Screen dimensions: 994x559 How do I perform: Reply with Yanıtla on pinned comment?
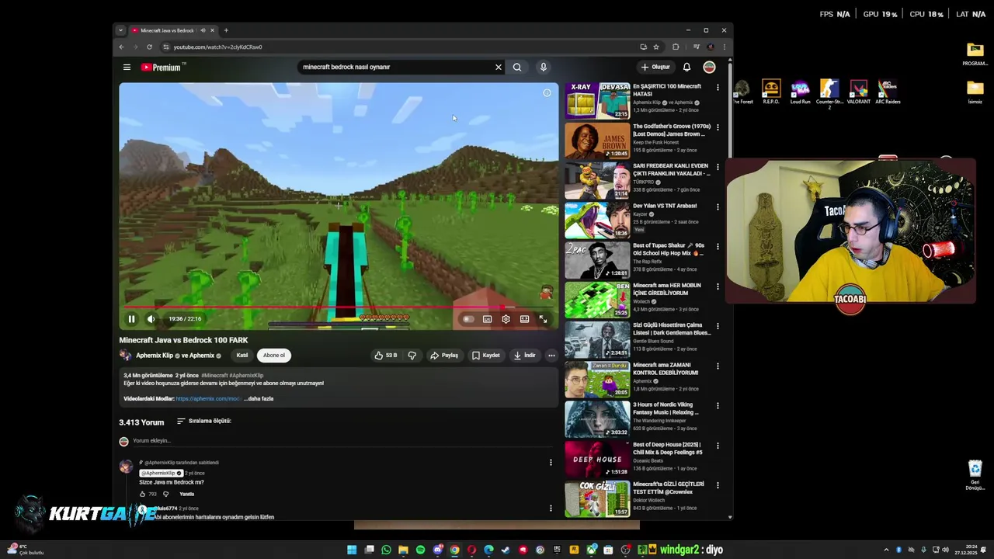[x=187, y=495]
